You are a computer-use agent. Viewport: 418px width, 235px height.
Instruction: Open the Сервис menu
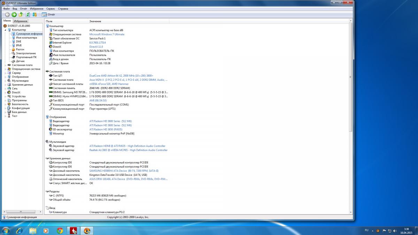[x=51, y=8]
